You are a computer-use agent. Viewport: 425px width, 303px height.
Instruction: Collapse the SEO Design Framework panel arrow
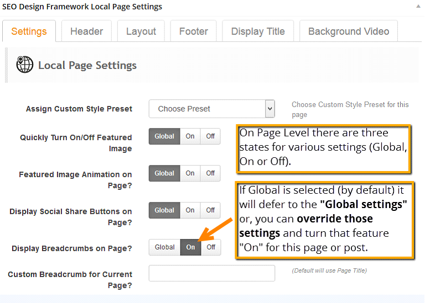coord(418,6)
